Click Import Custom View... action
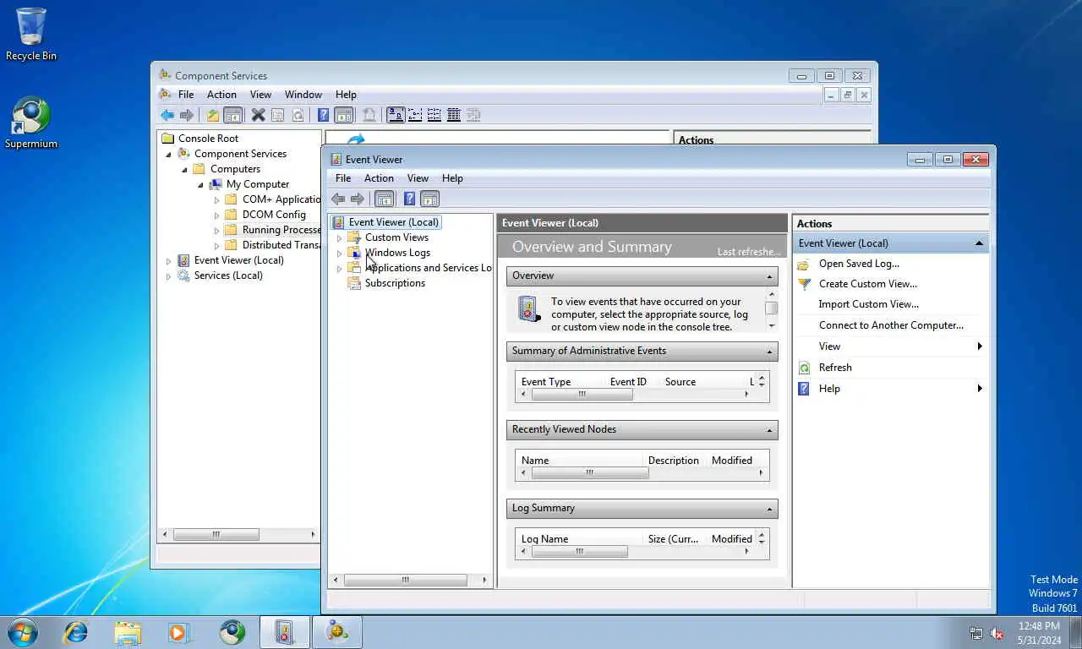 [869, 304]
